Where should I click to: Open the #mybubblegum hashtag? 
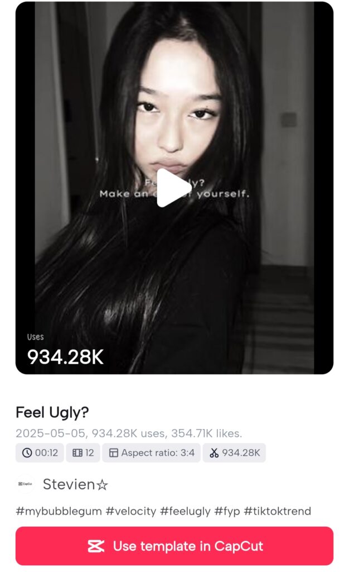(x=59, y=511)
